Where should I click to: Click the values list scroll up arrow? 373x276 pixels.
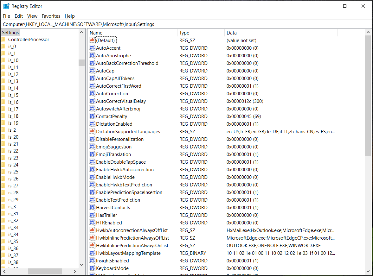(368, 32)
